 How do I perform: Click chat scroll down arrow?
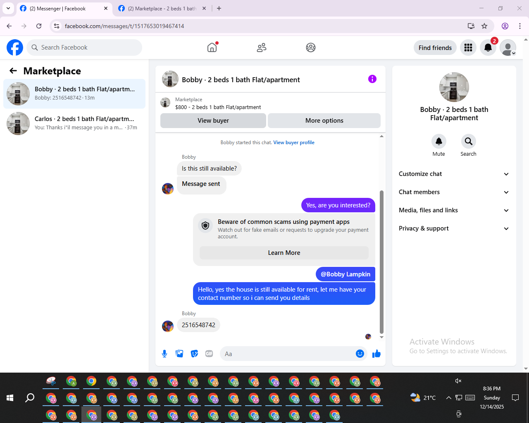381,337
